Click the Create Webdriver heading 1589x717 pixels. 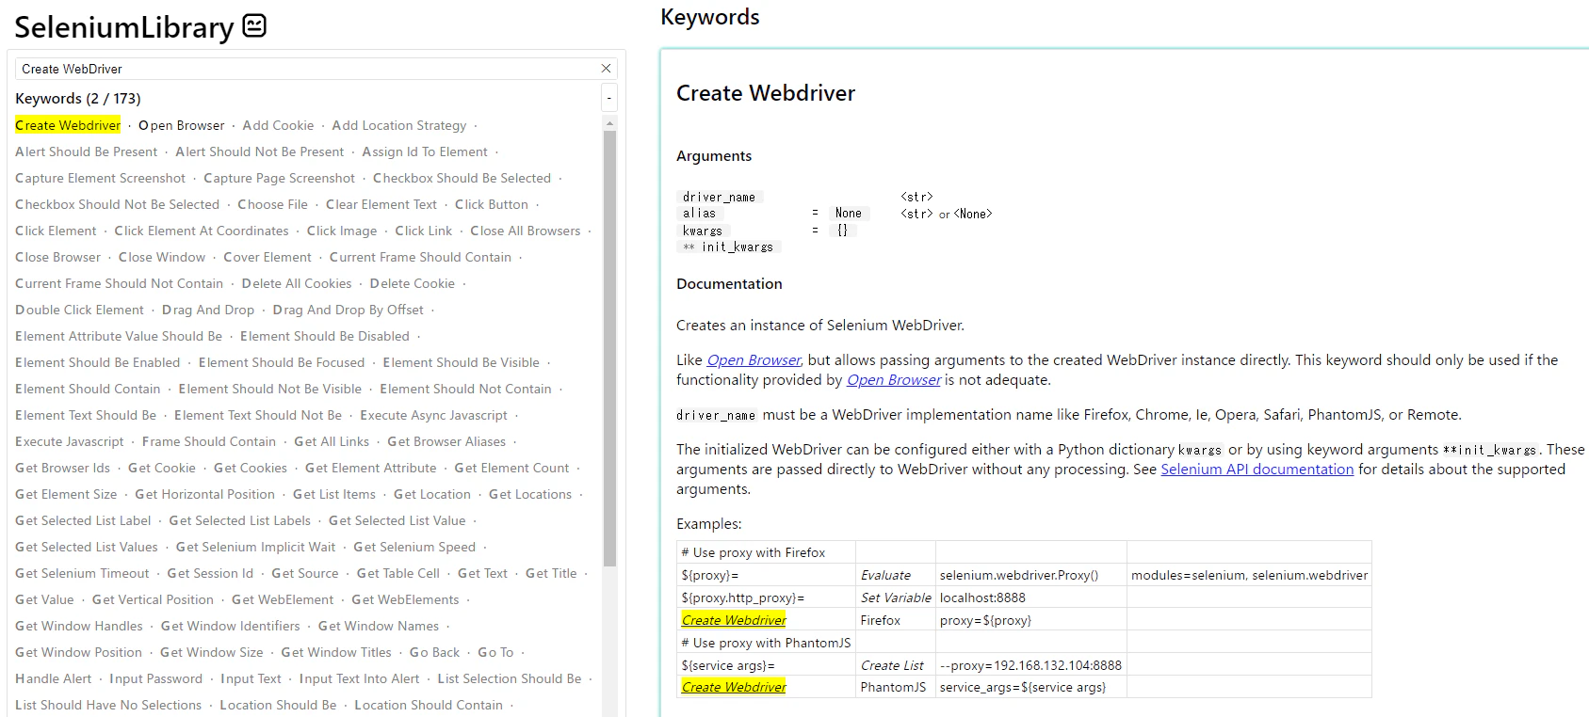tap(766, 93)
